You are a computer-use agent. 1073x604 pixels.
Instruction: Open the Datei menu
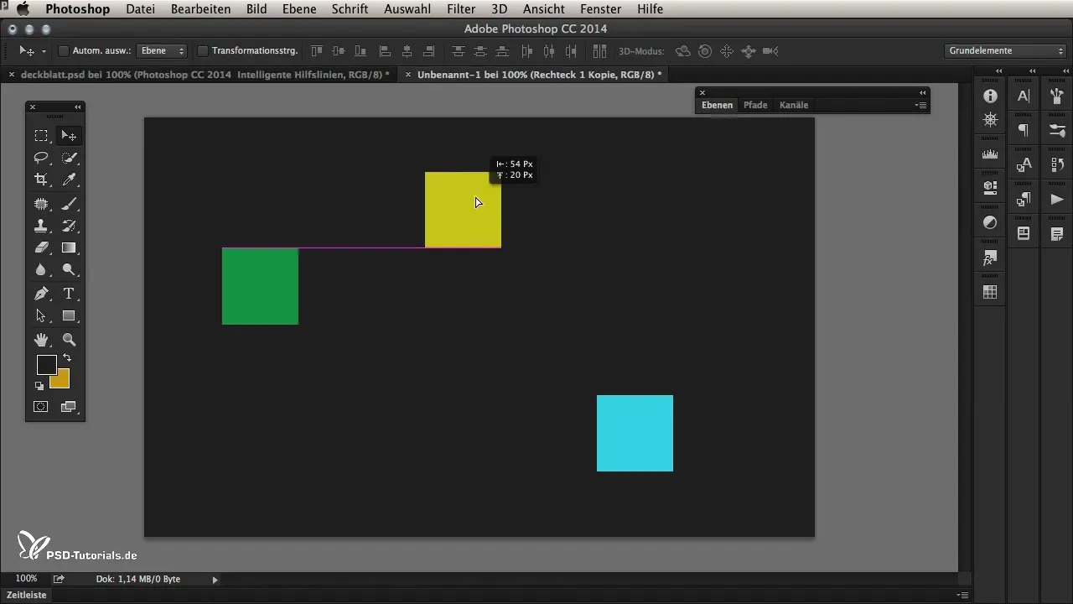click(x=142, y=9)
